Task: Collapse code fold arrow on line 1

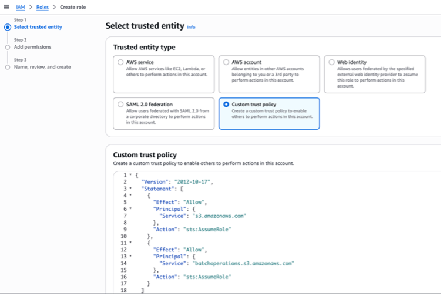Action: pos(130,175)
